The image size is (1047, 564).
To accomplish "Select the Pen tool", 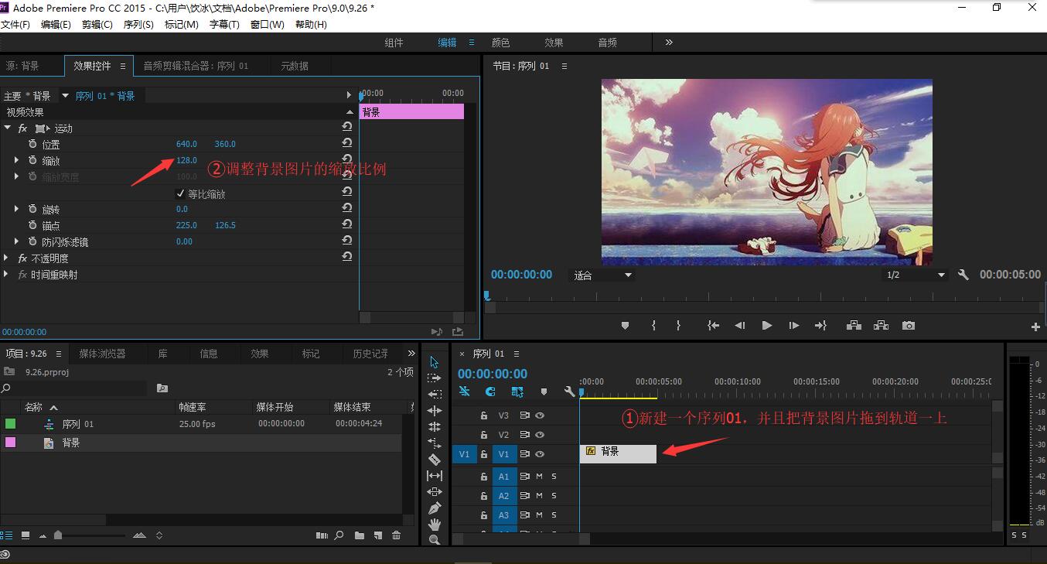I will click(435, 508).
